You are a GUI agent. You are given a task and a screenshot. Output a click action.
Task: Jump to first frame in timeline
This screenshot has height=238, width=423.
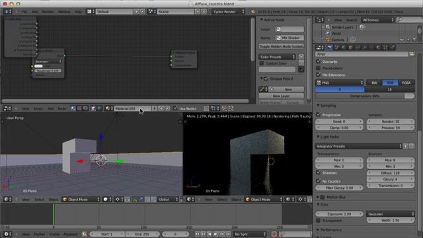pyautogui.click(x=197, y=234)
